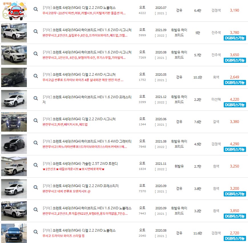The width and height of the screenshot is (248, 243).
Task: Open HEV 1.6 2WD 시그니처 title, plate 5999
Action: pos(87,30)
